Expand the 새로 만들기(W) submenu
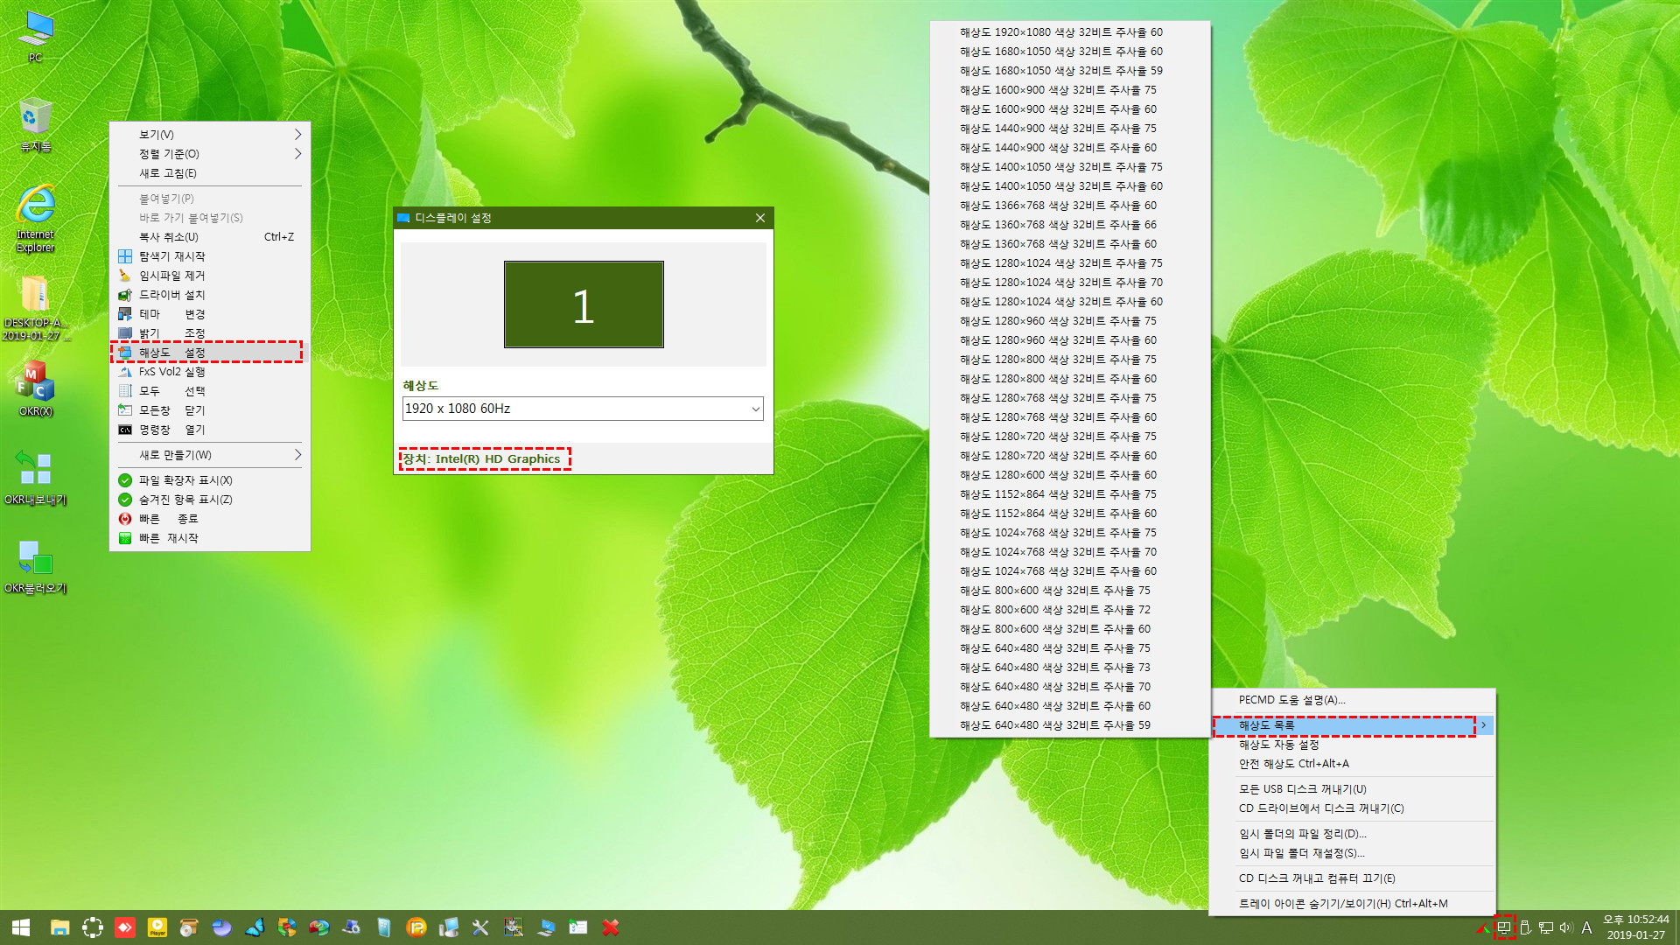The height and width of the screenshot is (945, 1680). click(210, 455)
